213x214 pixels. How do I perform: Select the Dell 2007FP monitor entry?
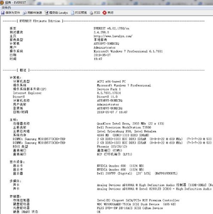tap(137, 173)
